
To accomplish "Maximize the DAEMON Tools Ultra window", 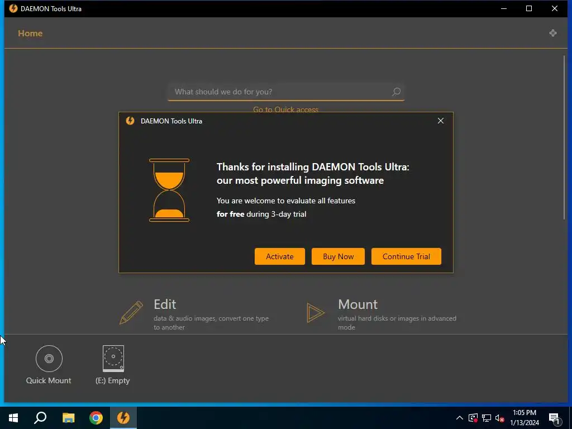I will click(529, 8).
